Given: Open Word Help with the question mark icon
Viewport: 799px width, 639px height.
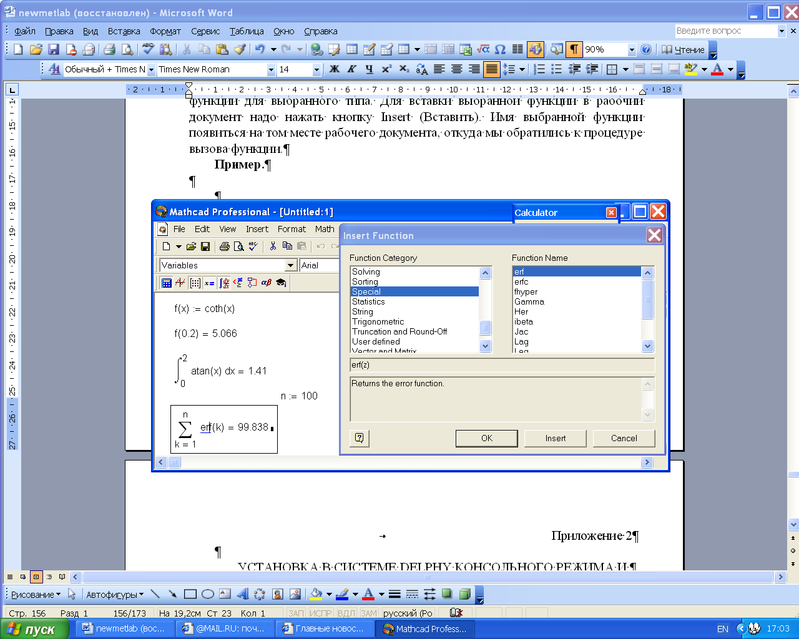Looking at the screenshot, I should pos(646,49).
